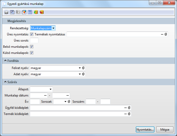Click the database icon with red arrow

click(x=42, y=12)
